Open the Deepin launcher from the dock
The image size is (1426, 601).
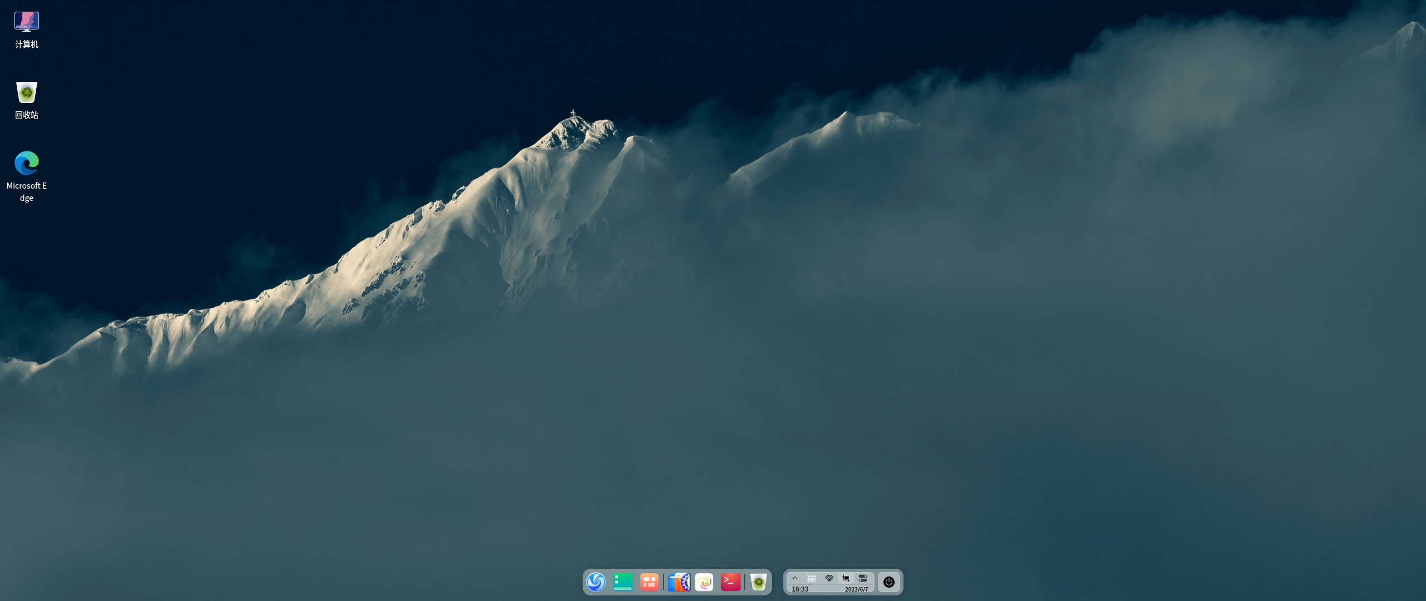pyautogui.click(x=596, y=582)
